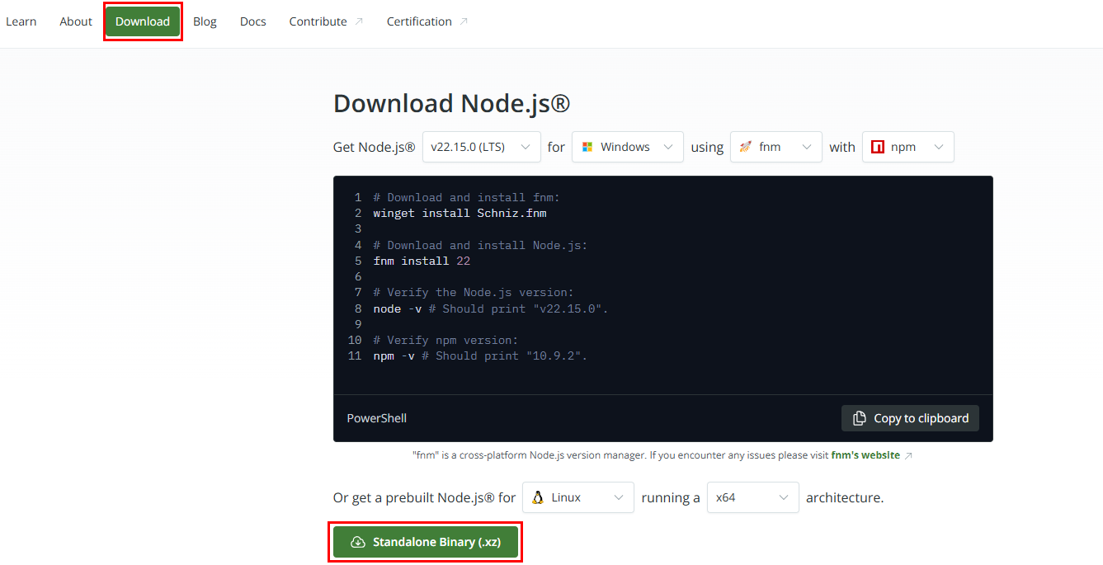Expand the x64 architecture dropdown
This screenshot has width=1103, height=565.
[x=753, y=497]
